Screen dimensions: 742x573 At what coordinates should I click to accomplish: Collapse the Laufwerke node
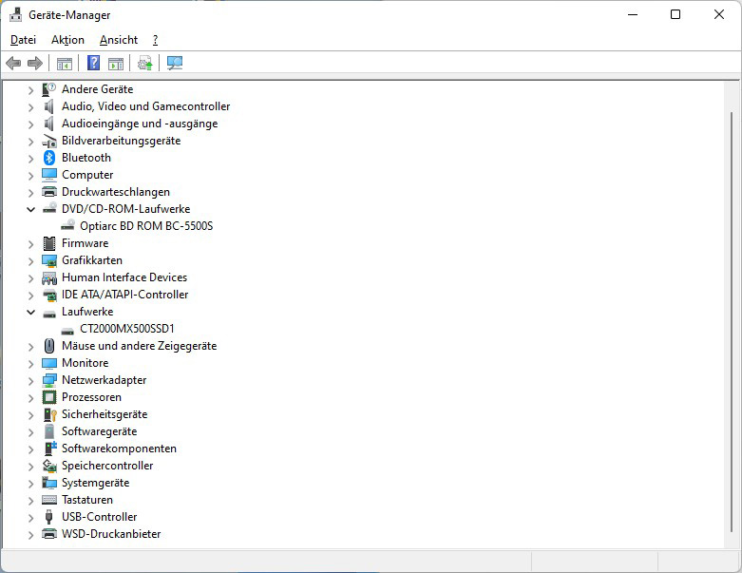tap(30, 312)
